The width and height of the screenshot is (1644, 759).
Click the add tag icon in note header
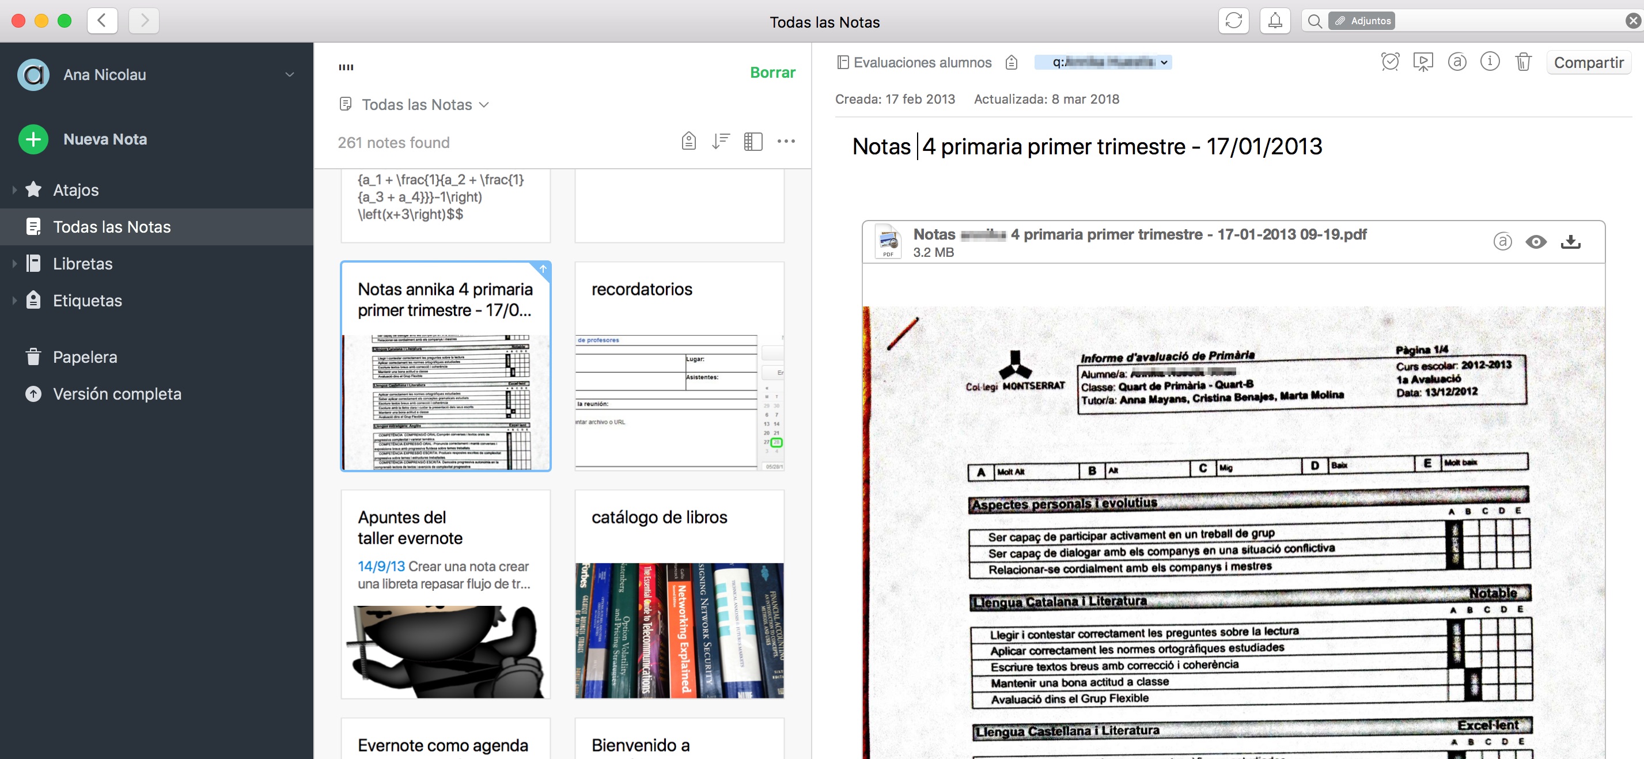pyautogui.click(x=1011, y=62)
